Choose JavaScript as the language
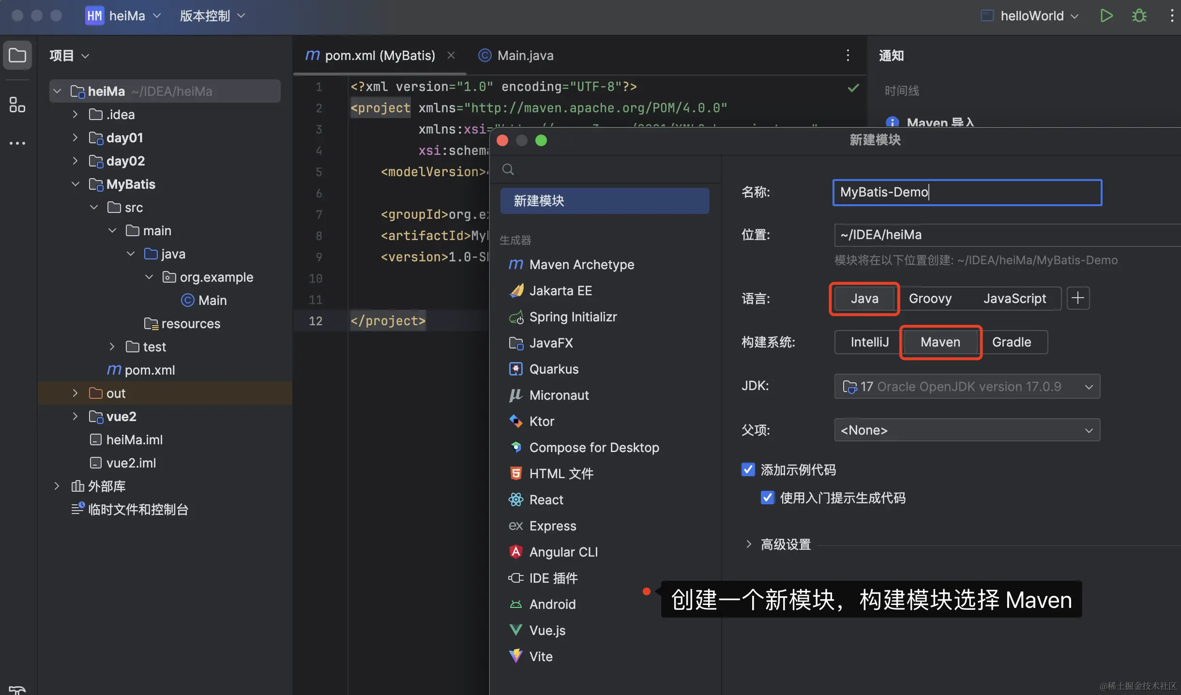1181x695 pixels. (1014, 299)
